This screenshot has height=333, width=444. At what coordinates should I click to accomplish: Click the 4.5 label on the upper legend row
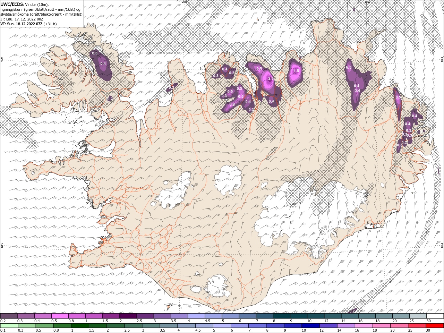(x=207, y=321)
